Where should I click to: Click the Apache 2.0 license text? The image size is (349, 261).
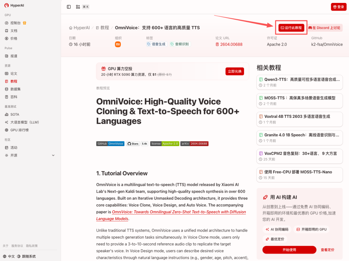coord(277,44)
